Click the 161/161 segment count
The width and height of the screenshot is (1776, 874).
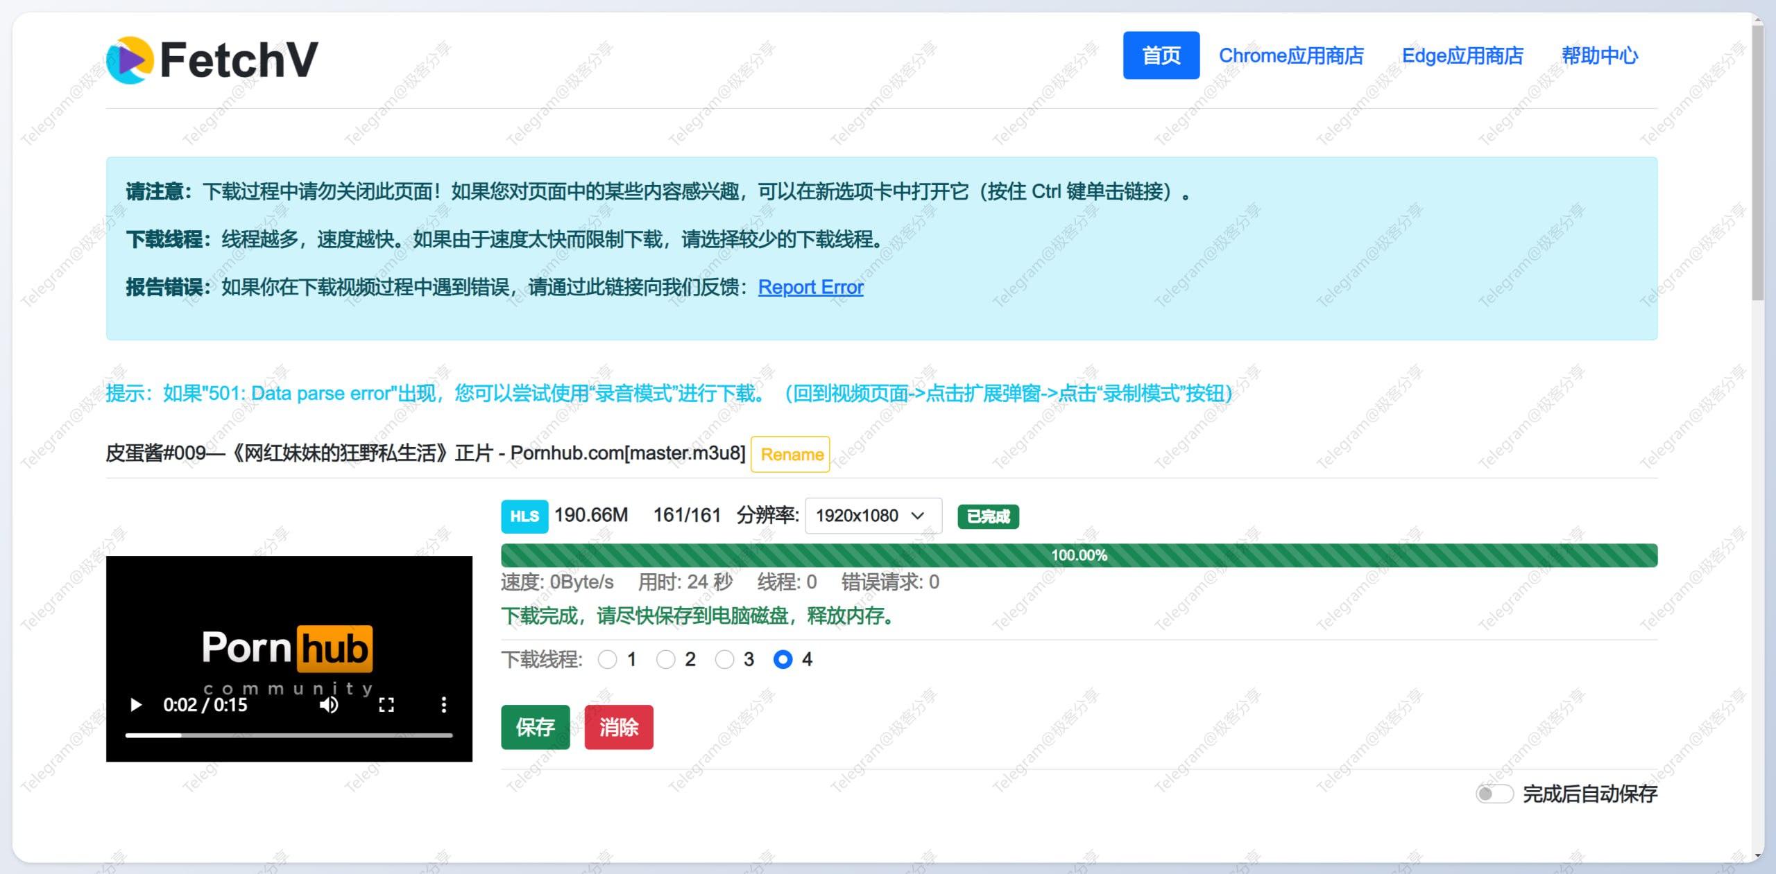pos(687,515)
